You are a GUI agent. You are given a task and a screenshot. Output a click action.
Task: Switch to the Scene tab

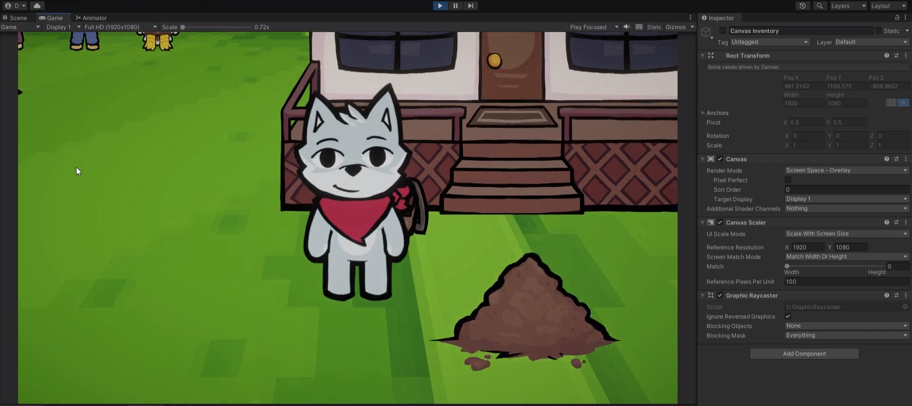[15, 18]
